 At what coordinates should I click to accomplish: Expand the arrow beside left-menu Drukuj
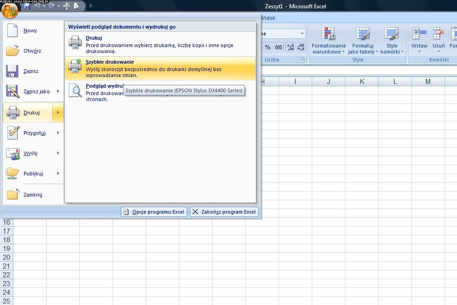click(58, 113)
